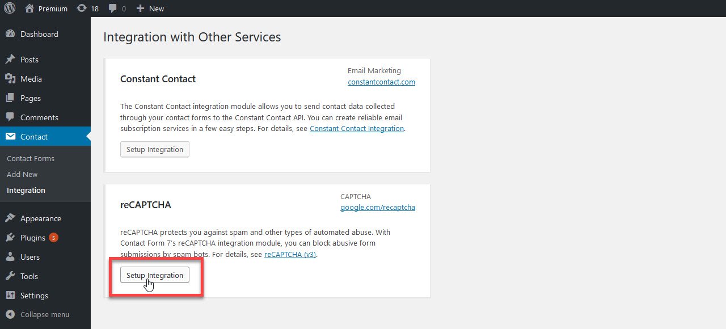Viewport: 726px width, 329px height.
Task: Open Media library icon in sidebar
Action: [10, 79]
